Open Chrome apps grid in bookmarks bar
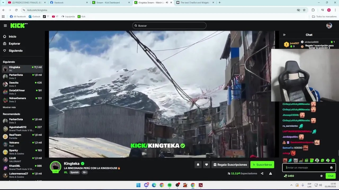 (x=3, y=16)
